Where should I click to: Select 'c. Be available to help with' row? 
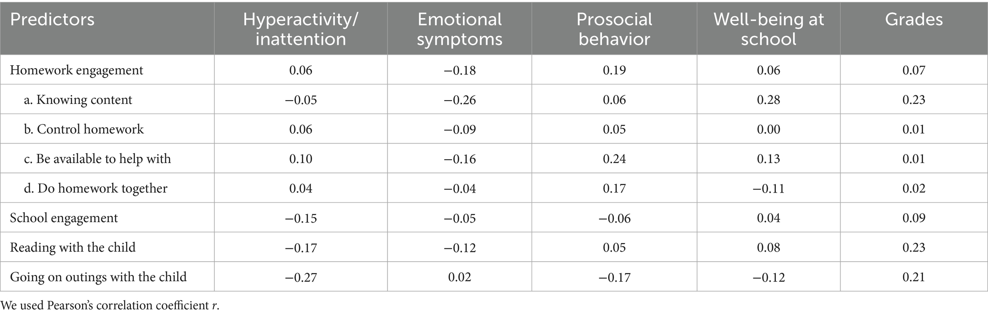tap(97, 159)
